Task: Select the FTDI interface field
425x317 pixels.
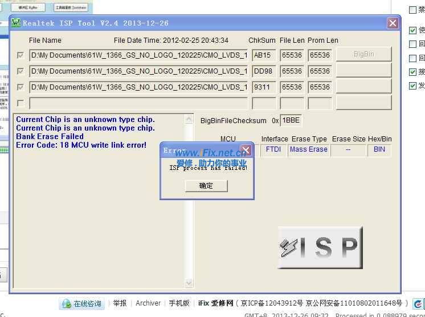Action: (273, 149)
